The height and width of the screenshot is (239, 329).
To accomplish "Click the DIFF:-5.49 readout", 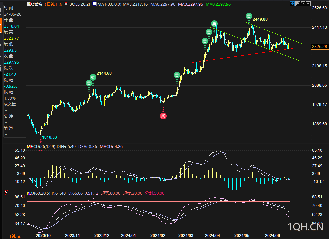I will tap(66, 146).
